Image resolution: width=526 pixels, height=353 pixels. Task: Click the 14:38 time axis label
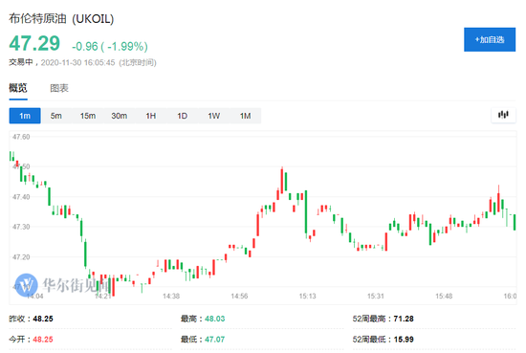pyautogui.click(x=171, y=296)
